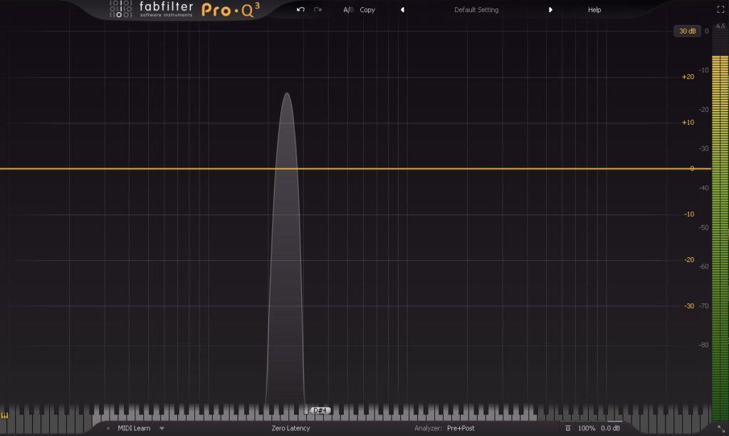Click the +10 dB scale label
Image resolution: width=729 pixels, height=436 pixels.
688,123
